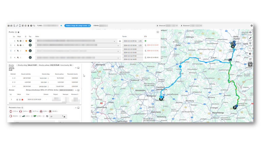261x146 pixels.
Task: Click the deadline field 2024-12-16 07:00
Action: click(x=133, y=56)
